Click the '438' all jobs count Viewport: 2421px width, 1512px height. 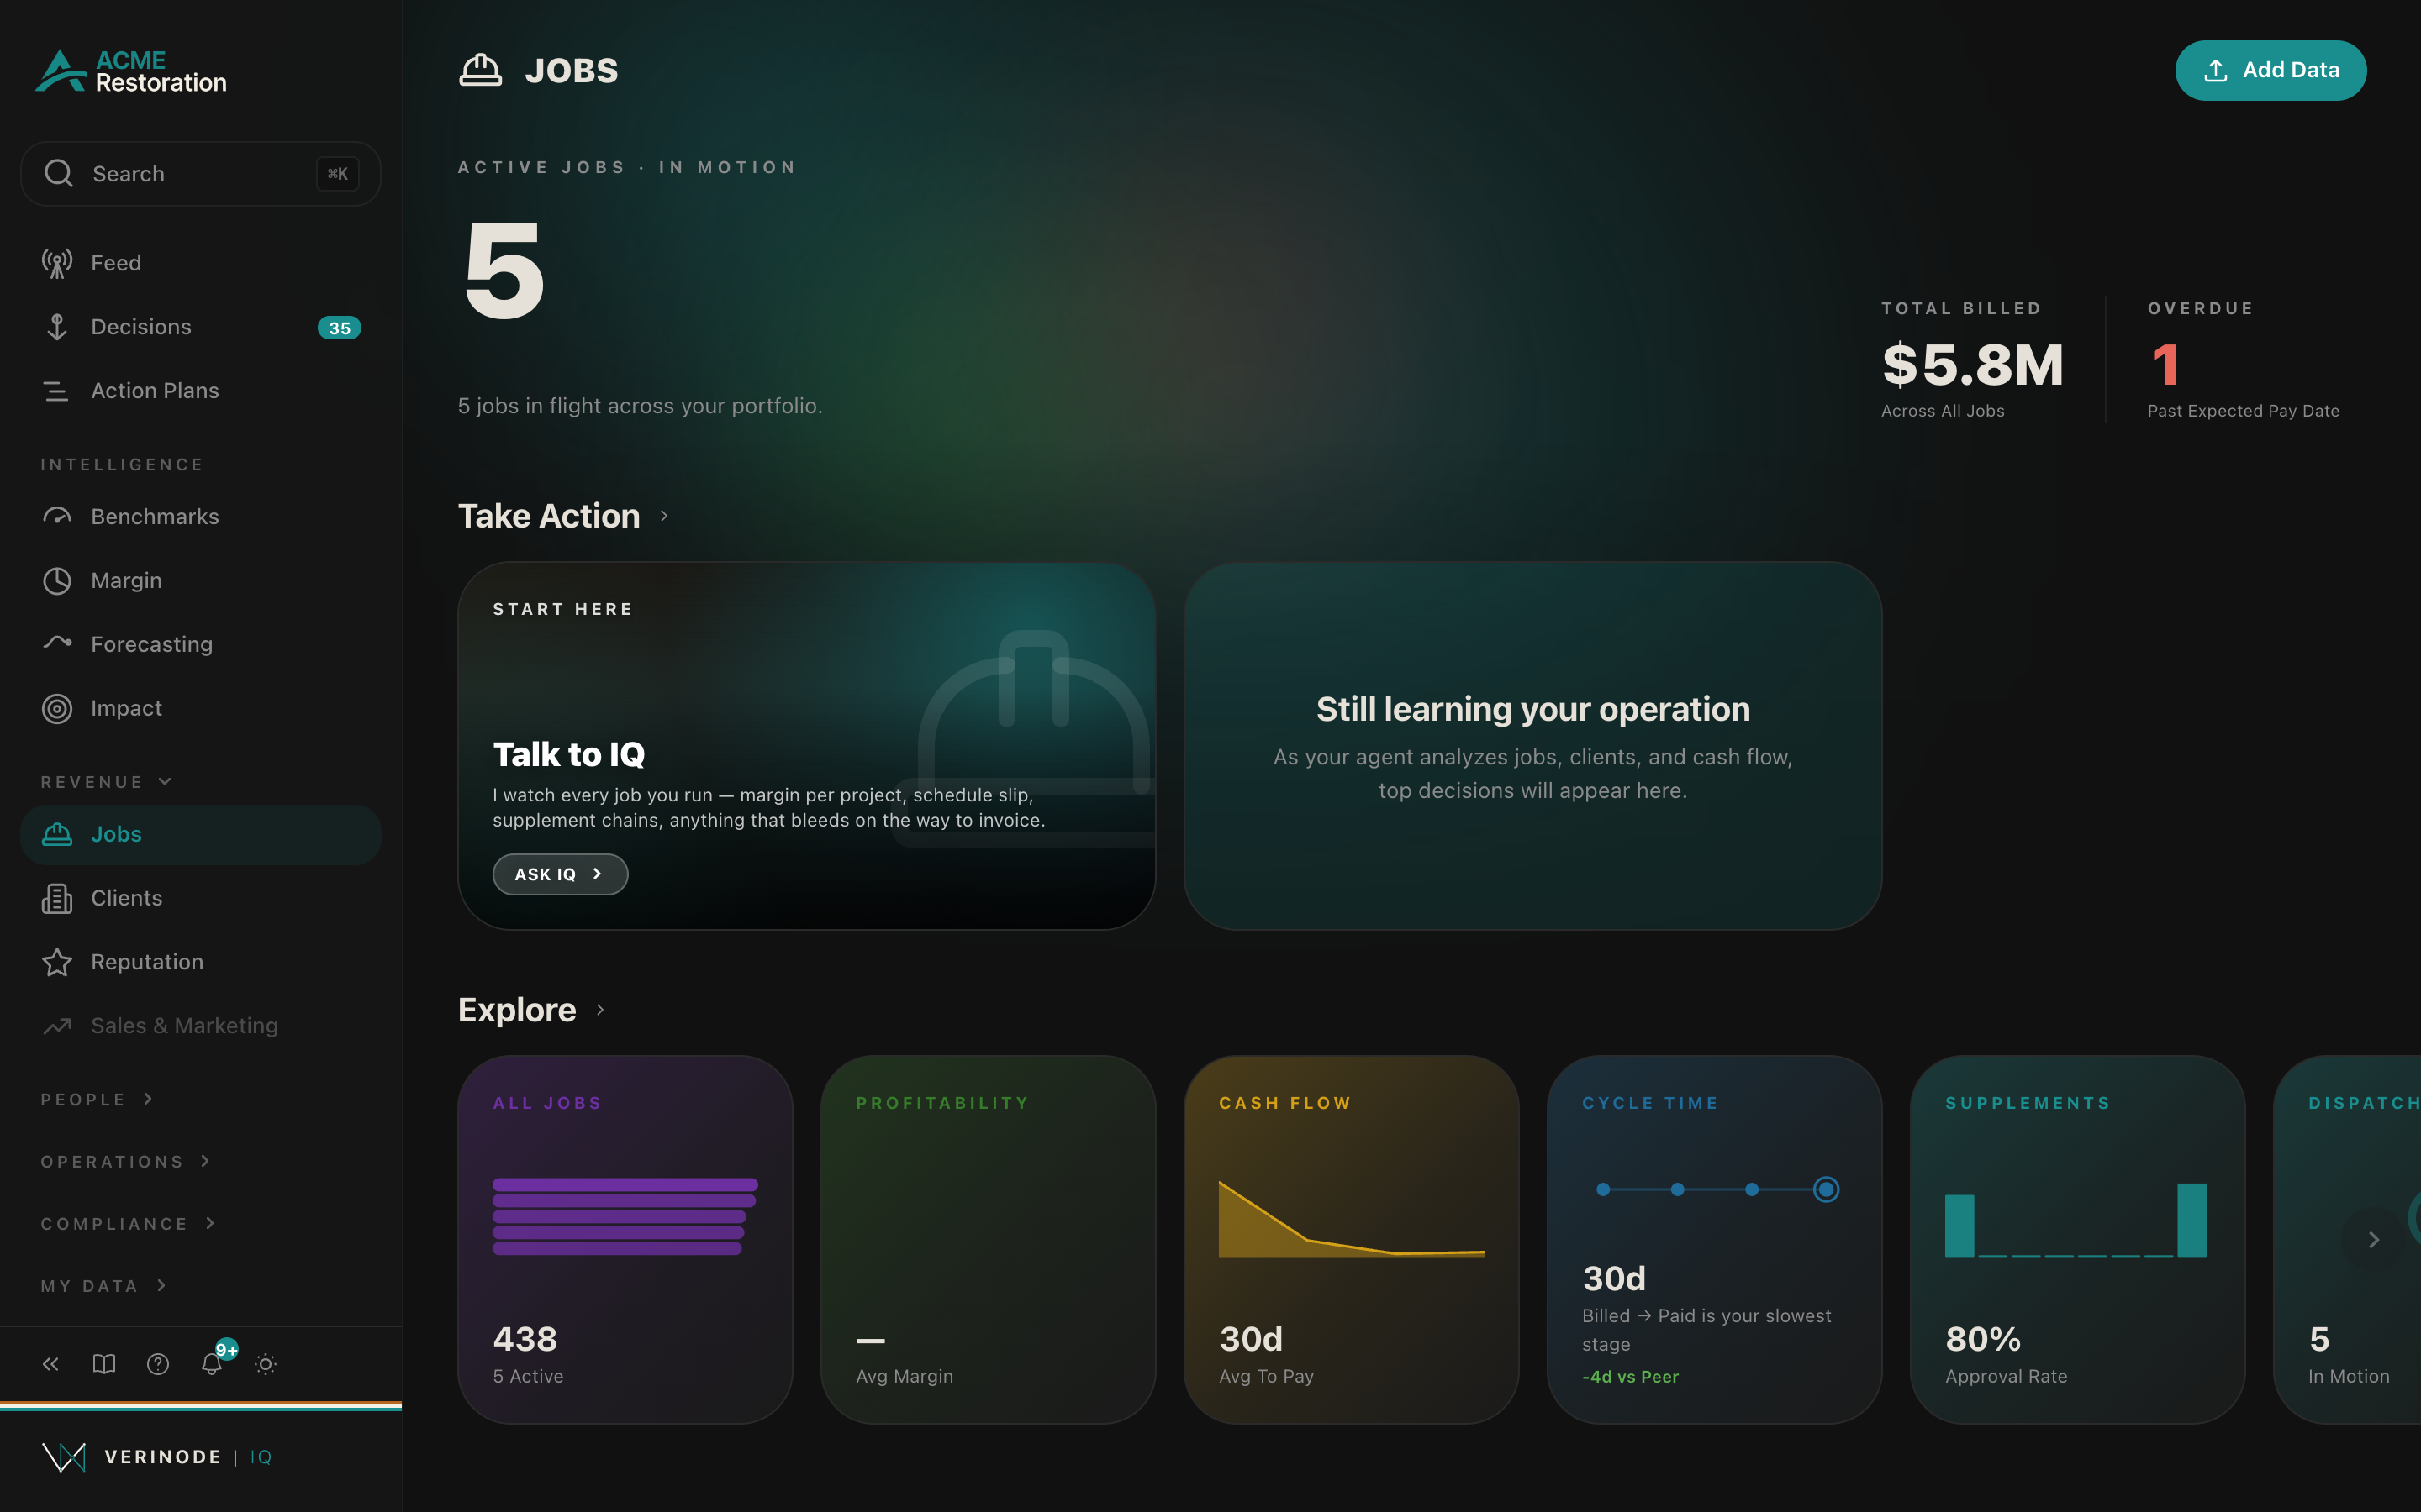tap(525, 1339)
